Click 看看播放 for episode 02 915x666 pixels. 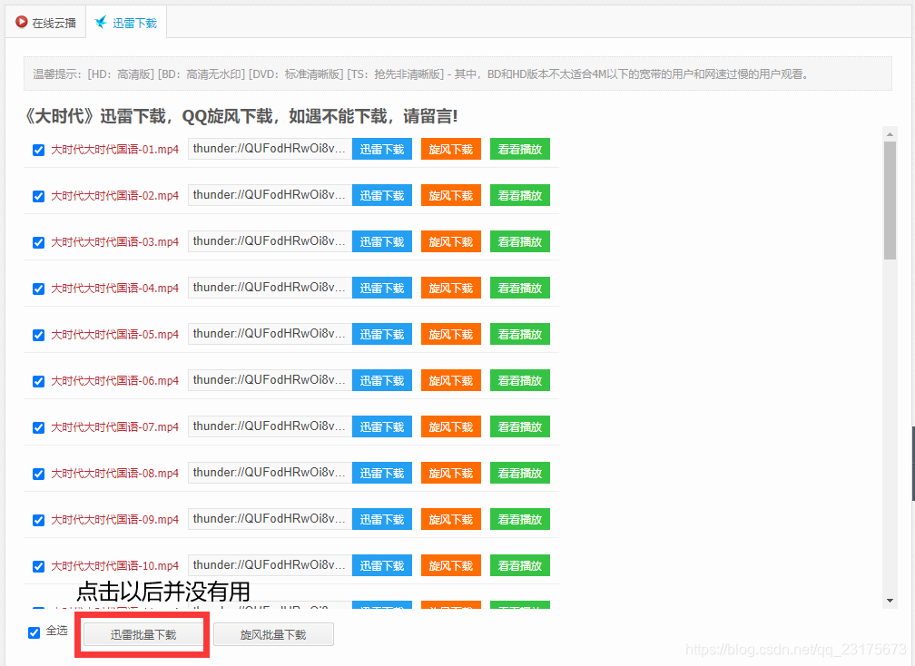[x=520, y=195]
